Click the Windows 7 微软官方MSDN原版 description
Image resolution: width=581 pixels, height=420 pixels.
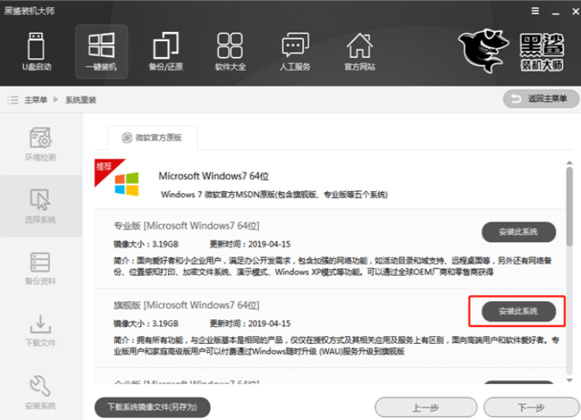coord(274,194)
